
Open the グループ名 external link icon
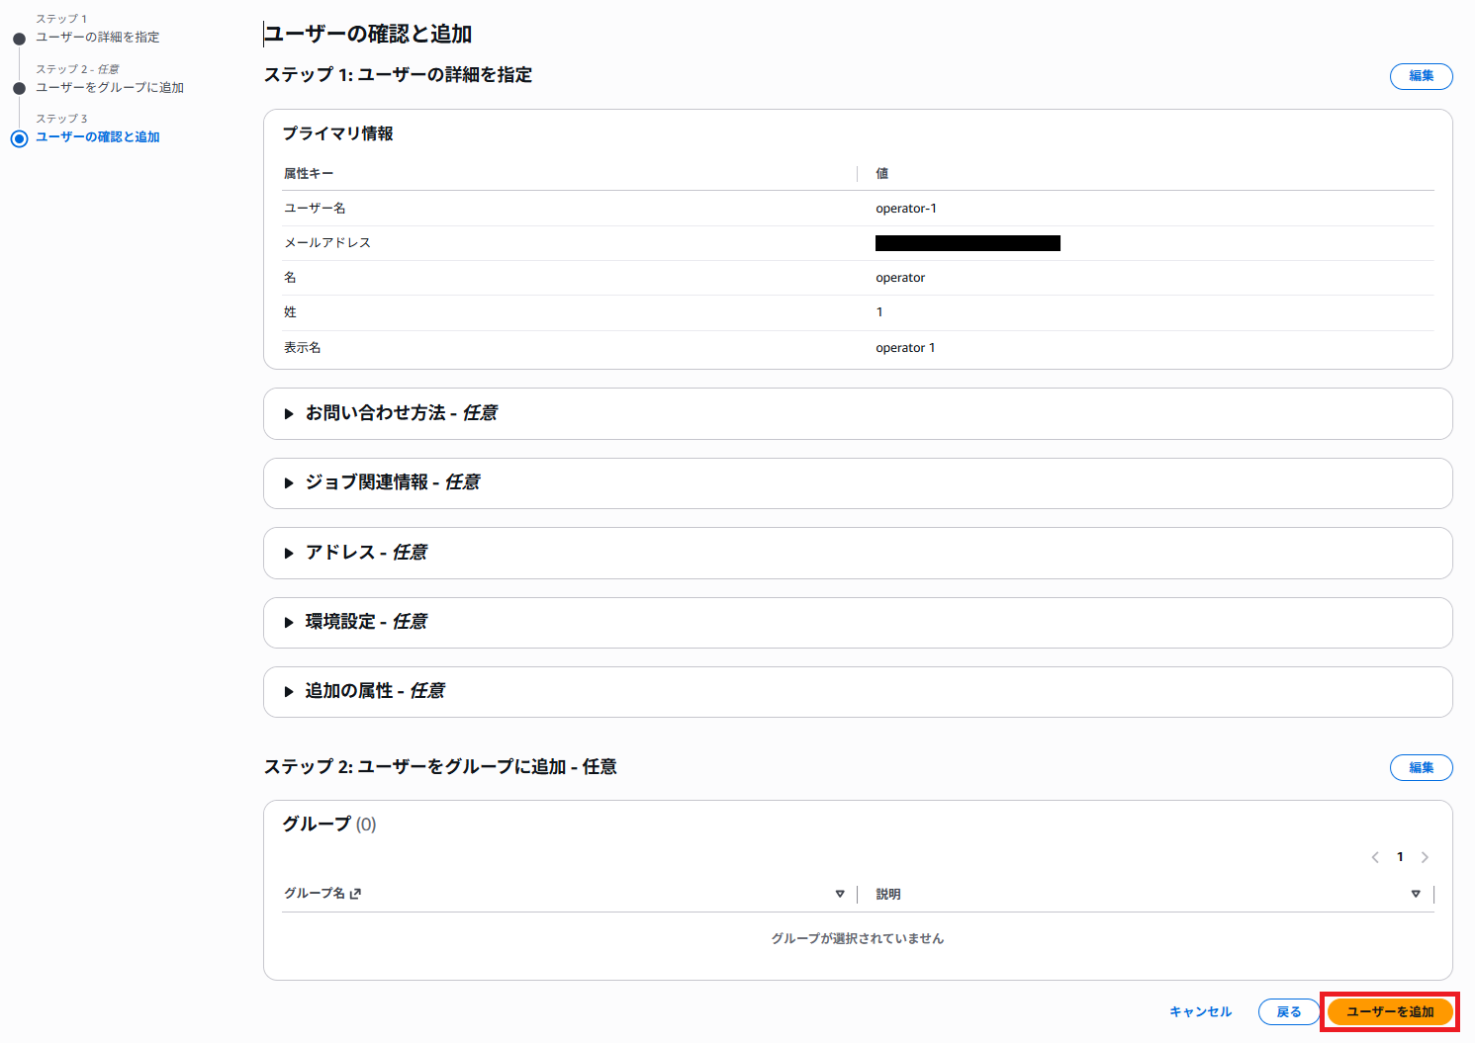[354, 893]
